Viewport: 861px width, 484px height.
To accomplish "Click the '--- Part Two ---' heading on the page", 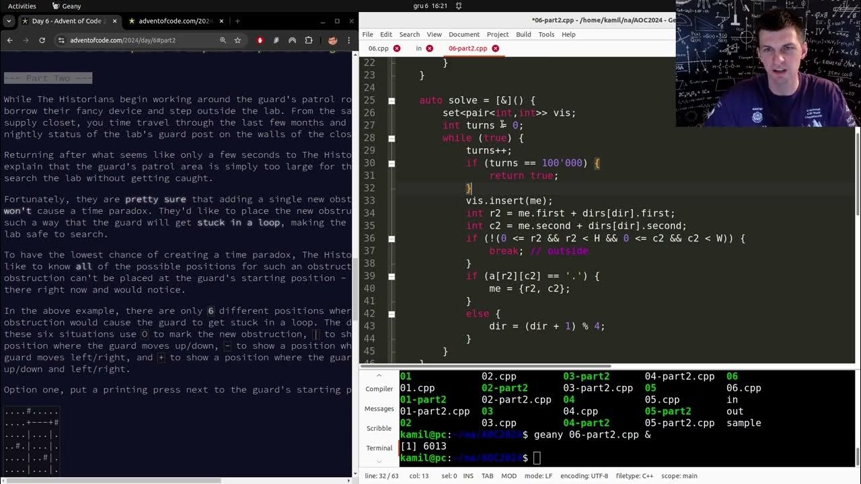I will click(x=48, y=78).
